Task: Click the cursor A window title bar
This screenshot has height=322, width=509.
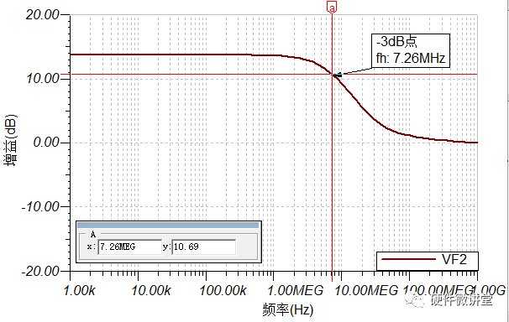Action: point(168,225)
